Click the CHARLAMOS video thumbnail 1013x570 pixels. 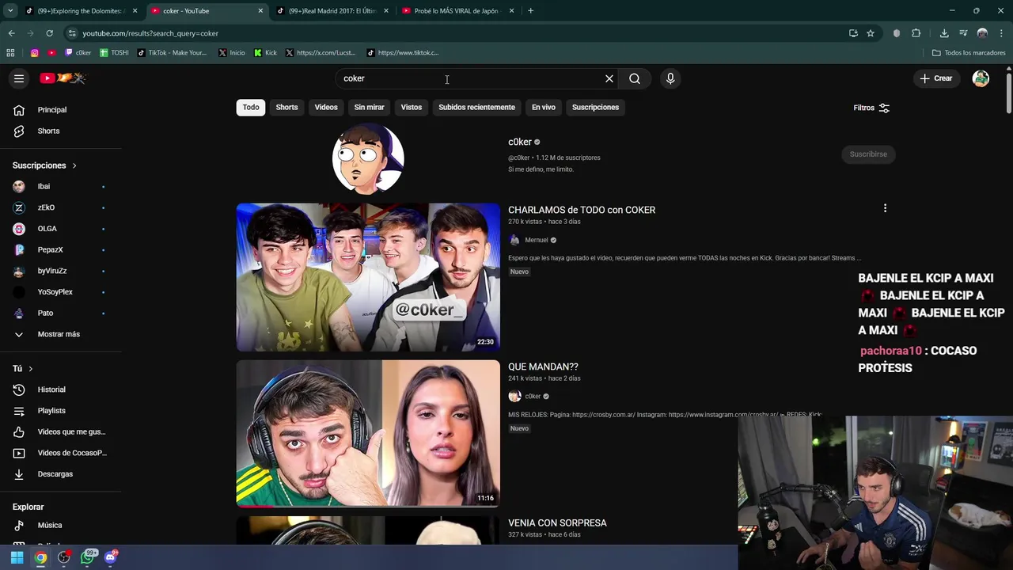coord(368,277)
